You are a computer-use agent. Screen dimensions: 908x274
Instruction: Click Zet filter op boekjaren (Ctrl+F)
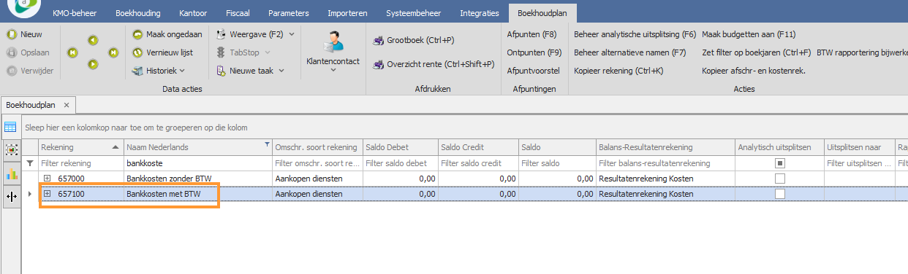[756, 52]
